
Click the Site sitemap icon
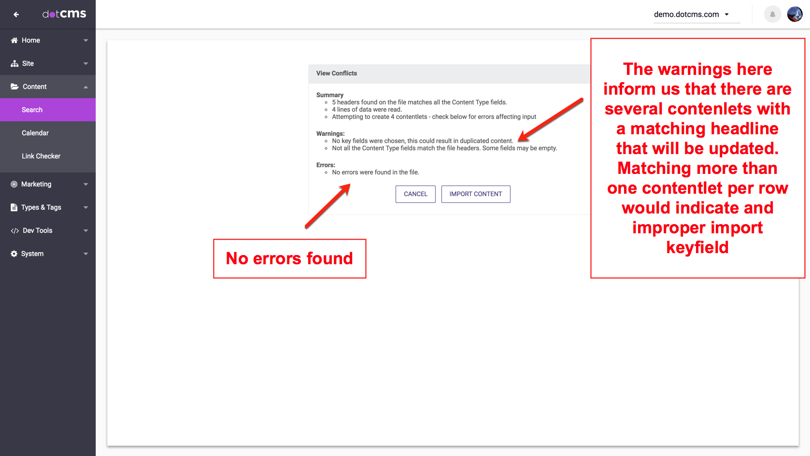(14, 64)
